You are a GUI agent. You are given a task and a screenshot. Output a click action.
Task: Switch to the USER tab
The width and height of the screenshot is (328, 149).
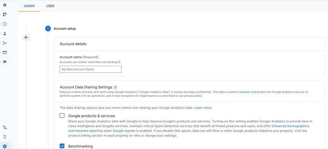pos(50,6)
